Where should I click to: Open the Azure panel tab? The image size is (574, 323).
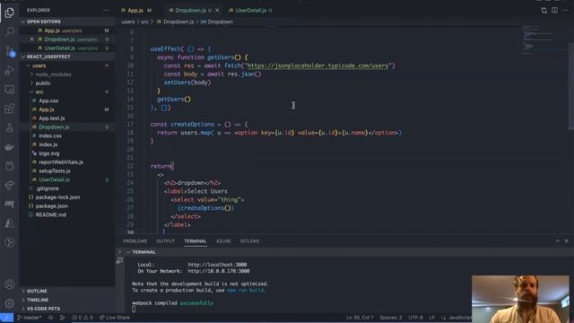223,241
